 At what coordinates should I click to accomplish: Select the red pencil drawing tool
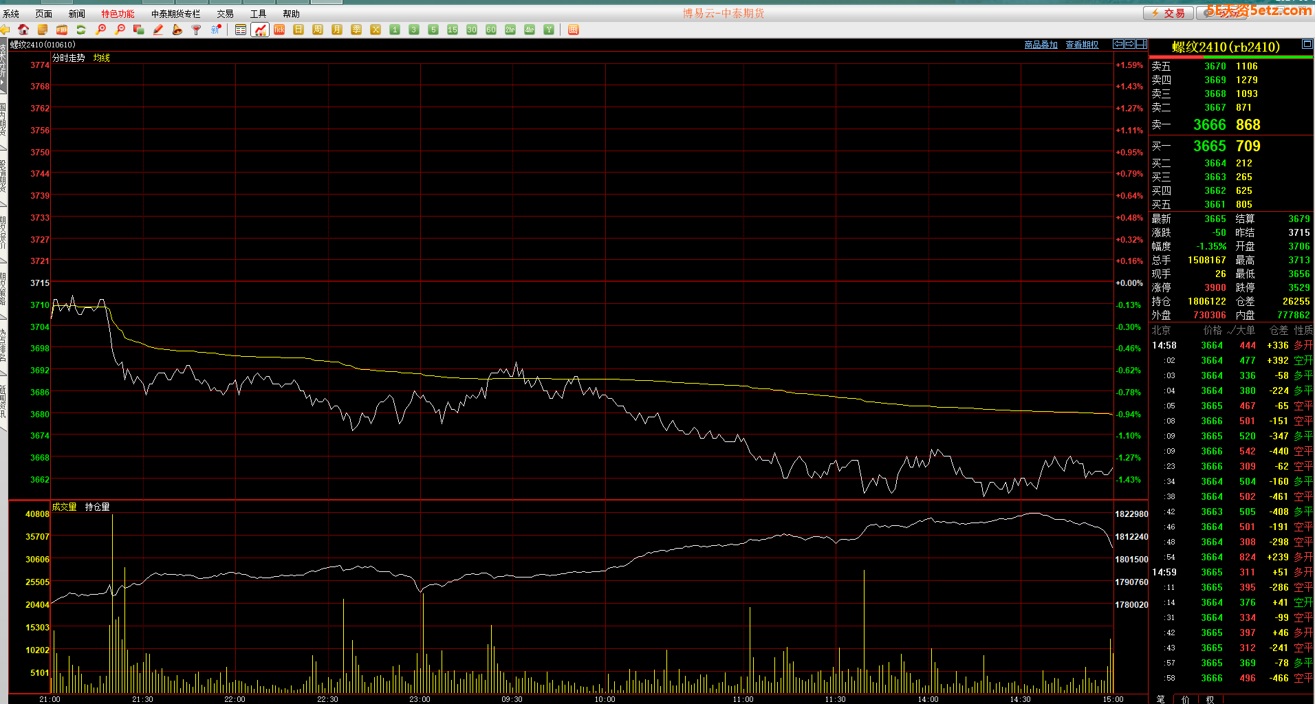[x=158, y=30]
